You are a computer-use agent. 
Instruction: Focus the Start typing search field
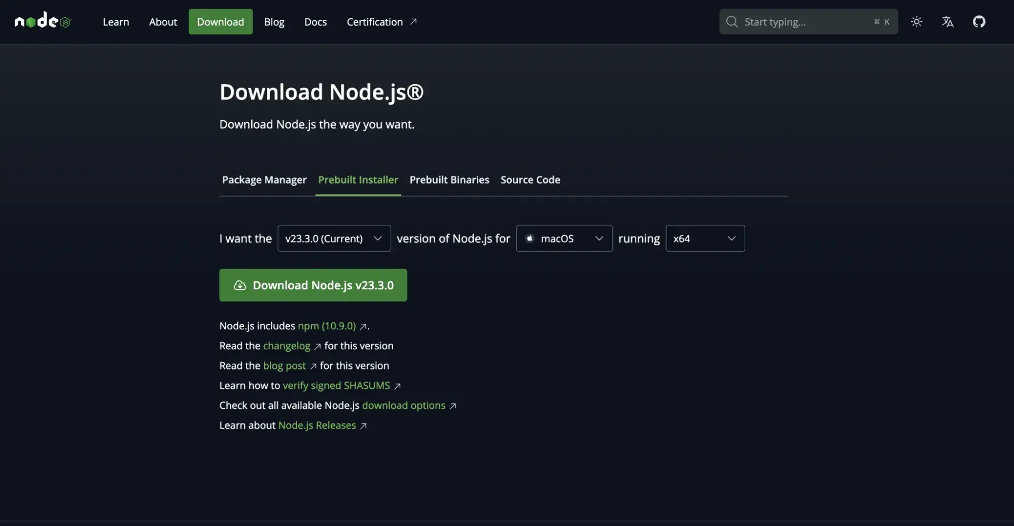tap(809, 22)
